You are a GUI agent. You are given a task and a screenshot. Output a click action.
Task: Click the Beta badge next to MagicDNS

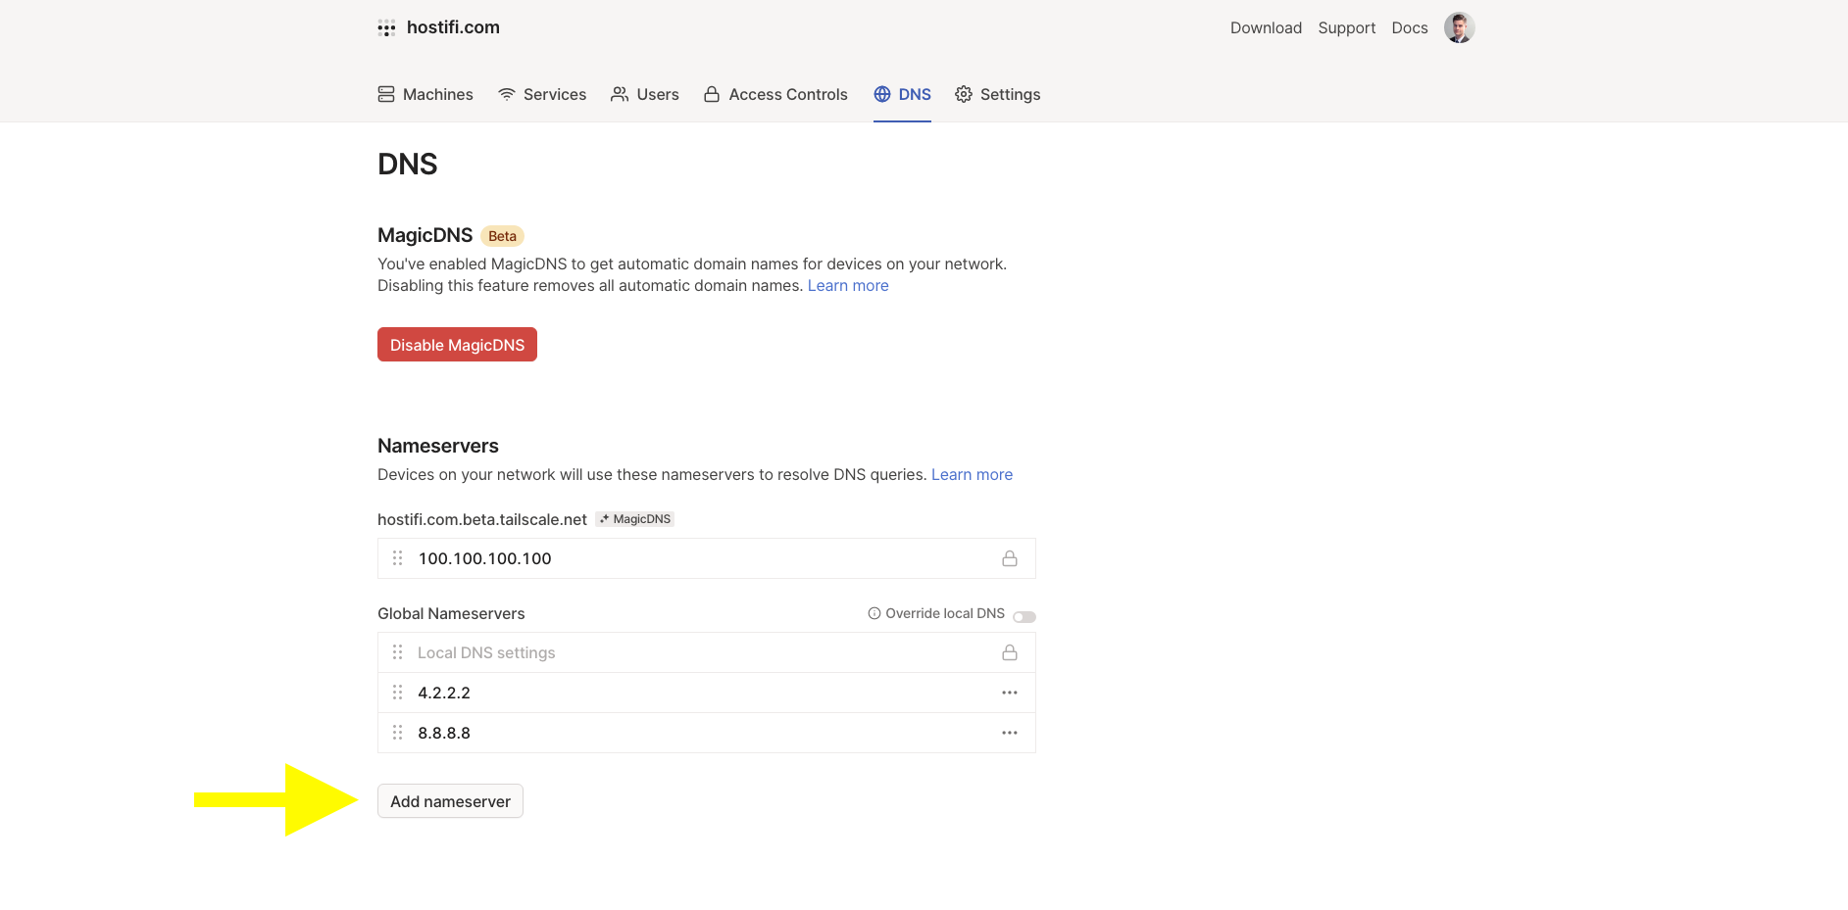pyautogui.click(x=502, y=236)
